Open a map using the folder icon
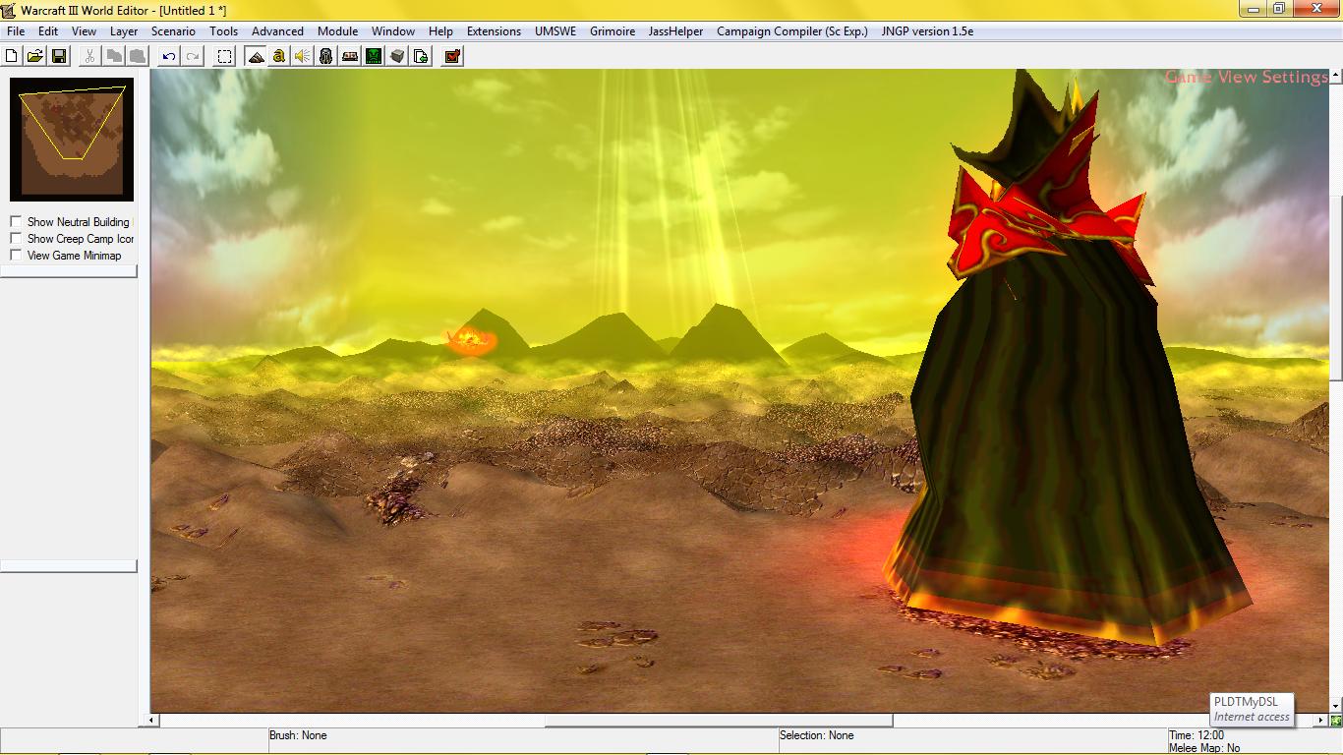 (x=35, y=57)
